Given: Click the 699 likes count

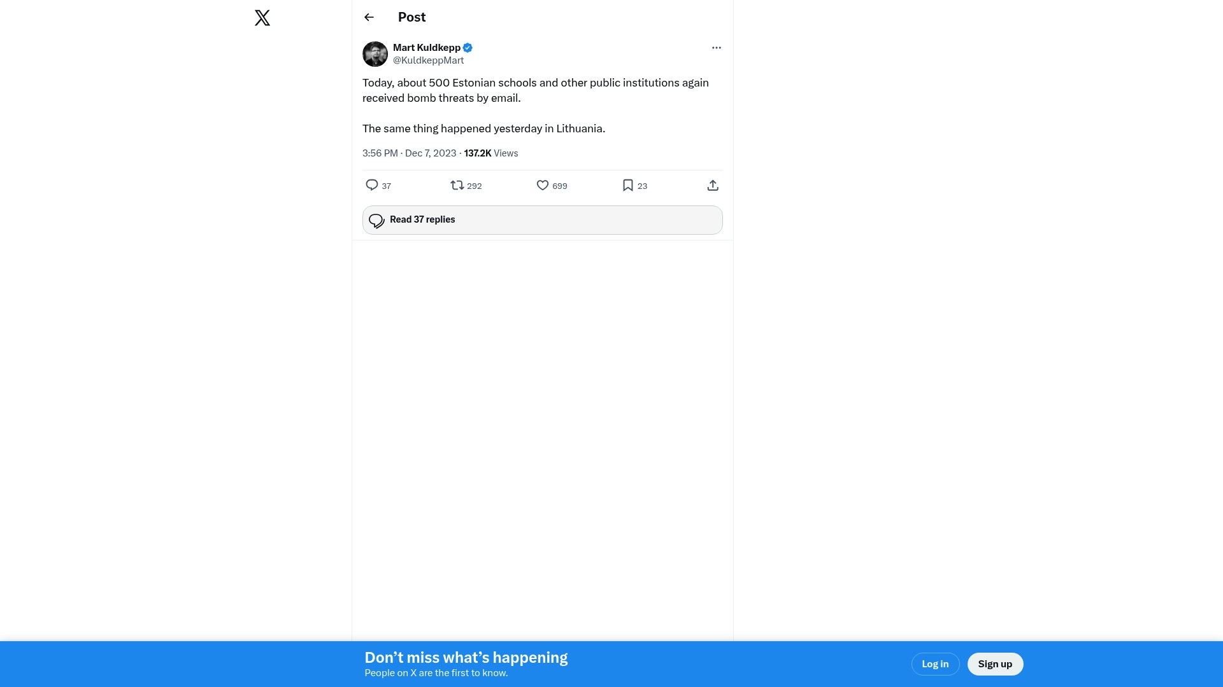Looking at the screenshot, I should click(560, 186).
